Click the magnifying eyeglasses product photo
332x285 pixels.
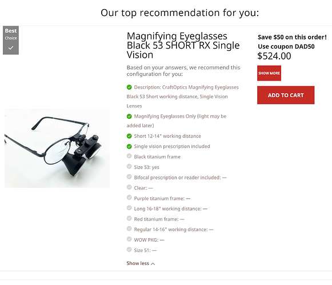coord(57,148)
